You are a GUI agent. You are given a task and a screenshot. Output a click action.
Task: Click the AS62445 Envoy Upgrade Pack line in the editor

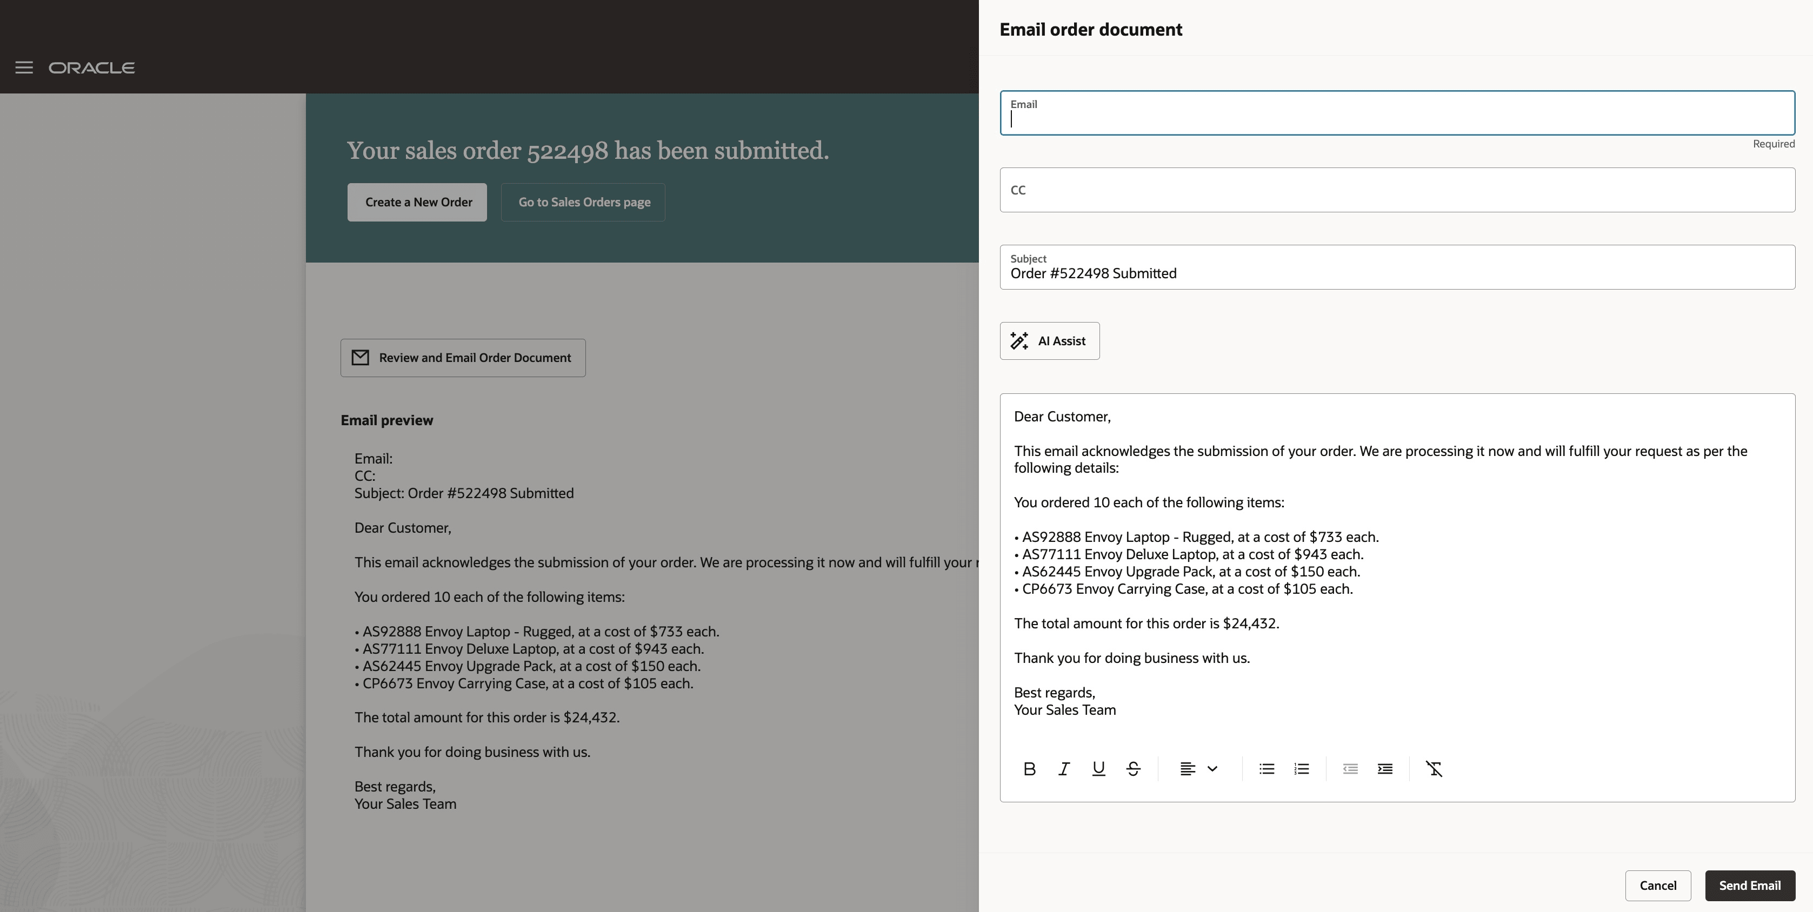point(1188,572)
